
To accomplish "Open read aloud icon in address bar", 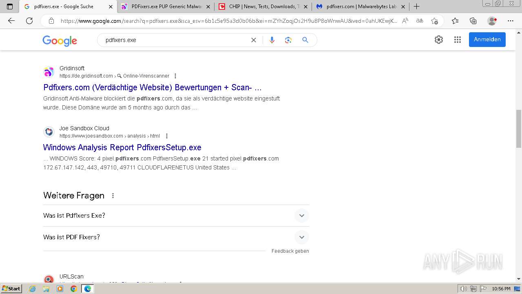I will pos(405,21).
